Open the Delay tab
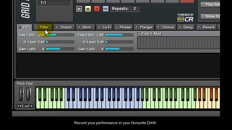232x130 pixels. tap(186, 27)
